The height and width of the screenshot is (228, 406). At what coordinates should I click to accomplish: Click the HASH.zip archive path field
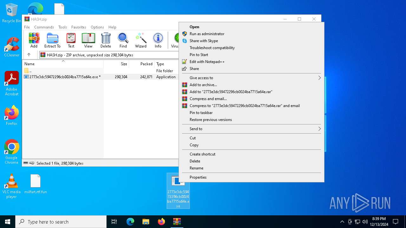click(108, 55)
